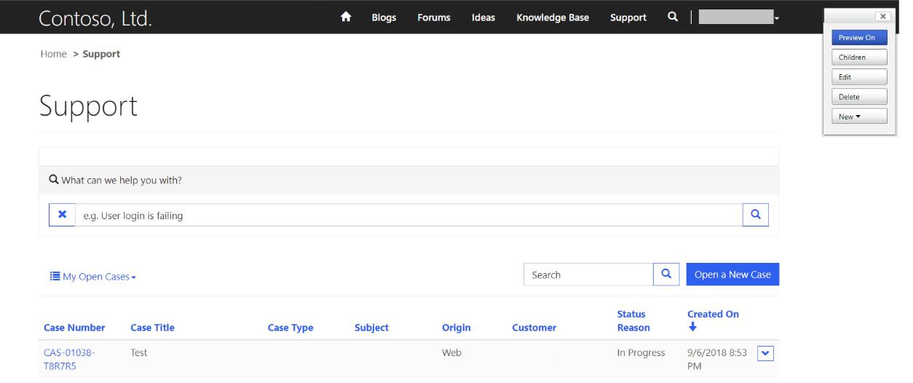Select Support in the top navigation
This screenshot has width=913, height=383.
628,17
